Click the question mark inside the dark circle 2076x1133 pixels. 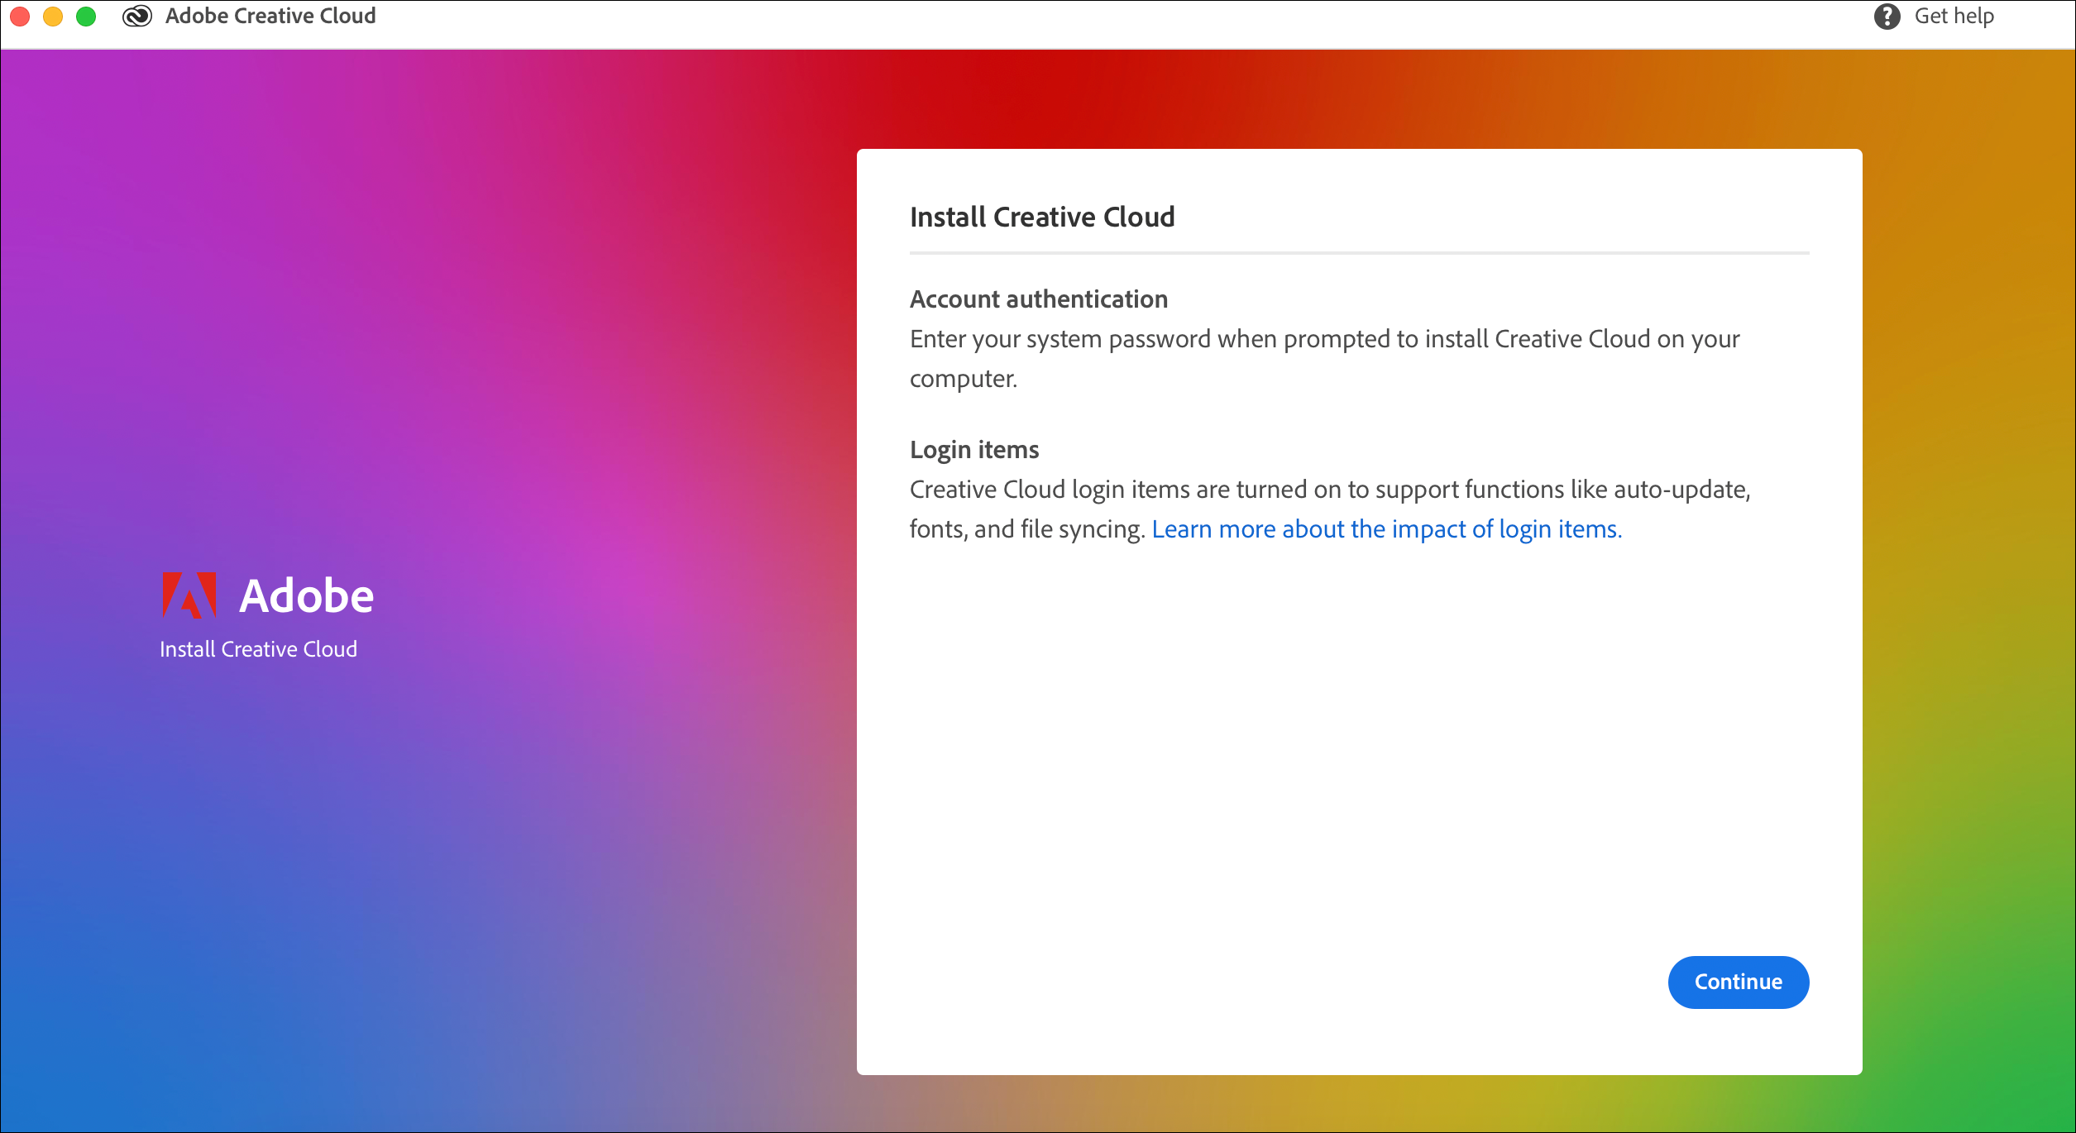[1888, 15]
